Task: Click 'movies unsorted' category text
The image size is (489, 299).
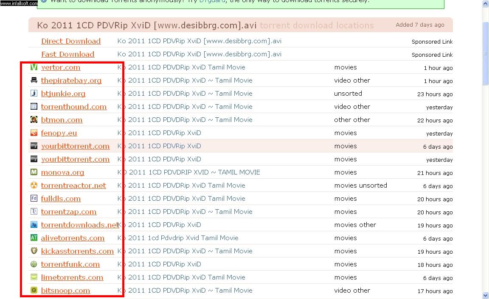Action: [x=360, y=185]
